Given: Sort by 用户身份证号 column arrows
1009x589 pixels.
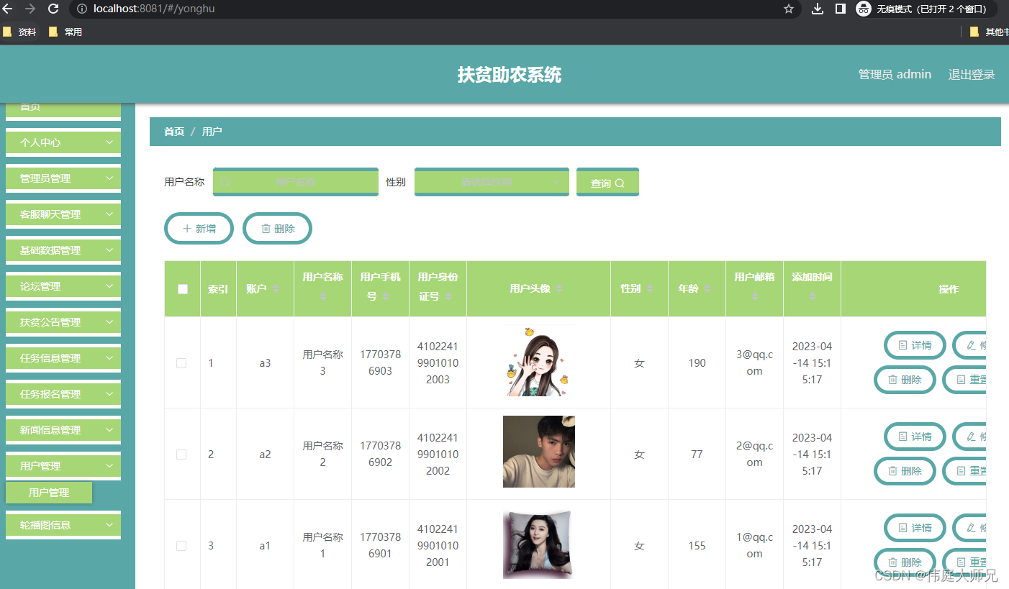Looking at the screenshot, I should point(448,296).
